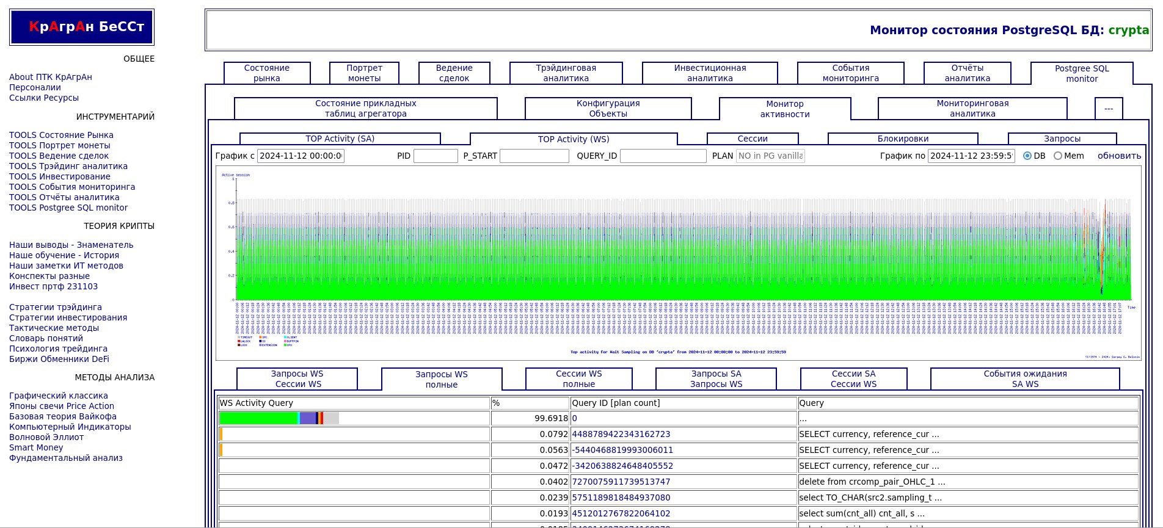Open События ожидания SA WS tab
This screenshot has width=1163, height=528.
(x=1025, y=379)
